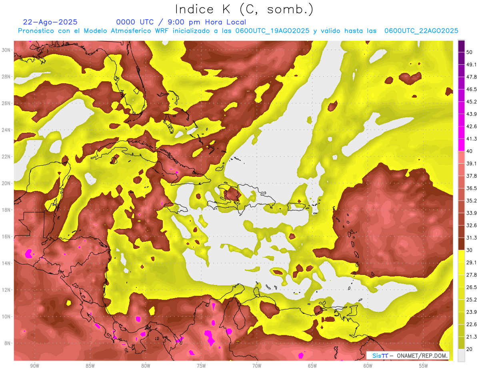The height and width of the screenshot is (371, 480).
Task: Click the legend value "21.3"
Action: coord(472,337)
